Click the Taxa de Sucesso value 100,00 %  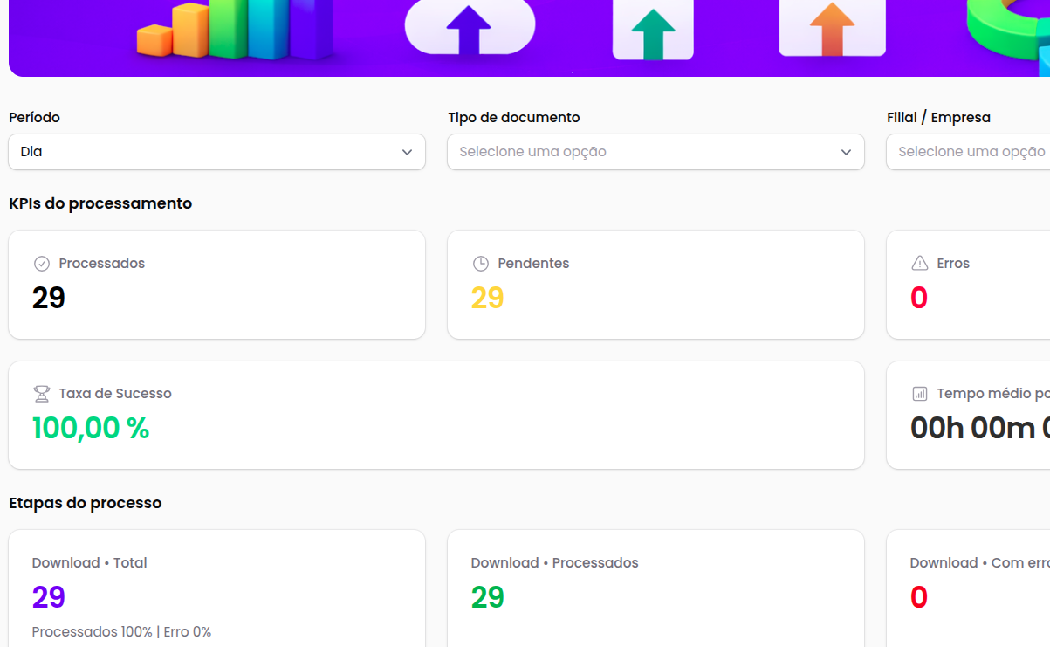(91, 428)
